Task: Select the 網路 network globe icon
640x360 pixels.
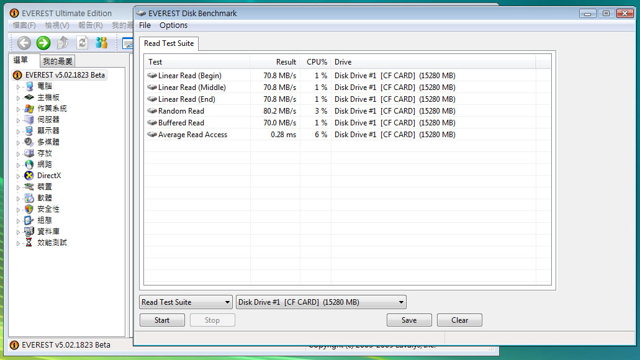Action: tap(29, 164)
